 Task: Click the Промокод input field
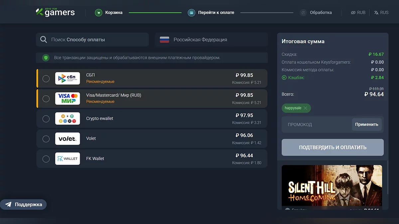(x=316, y=124)
